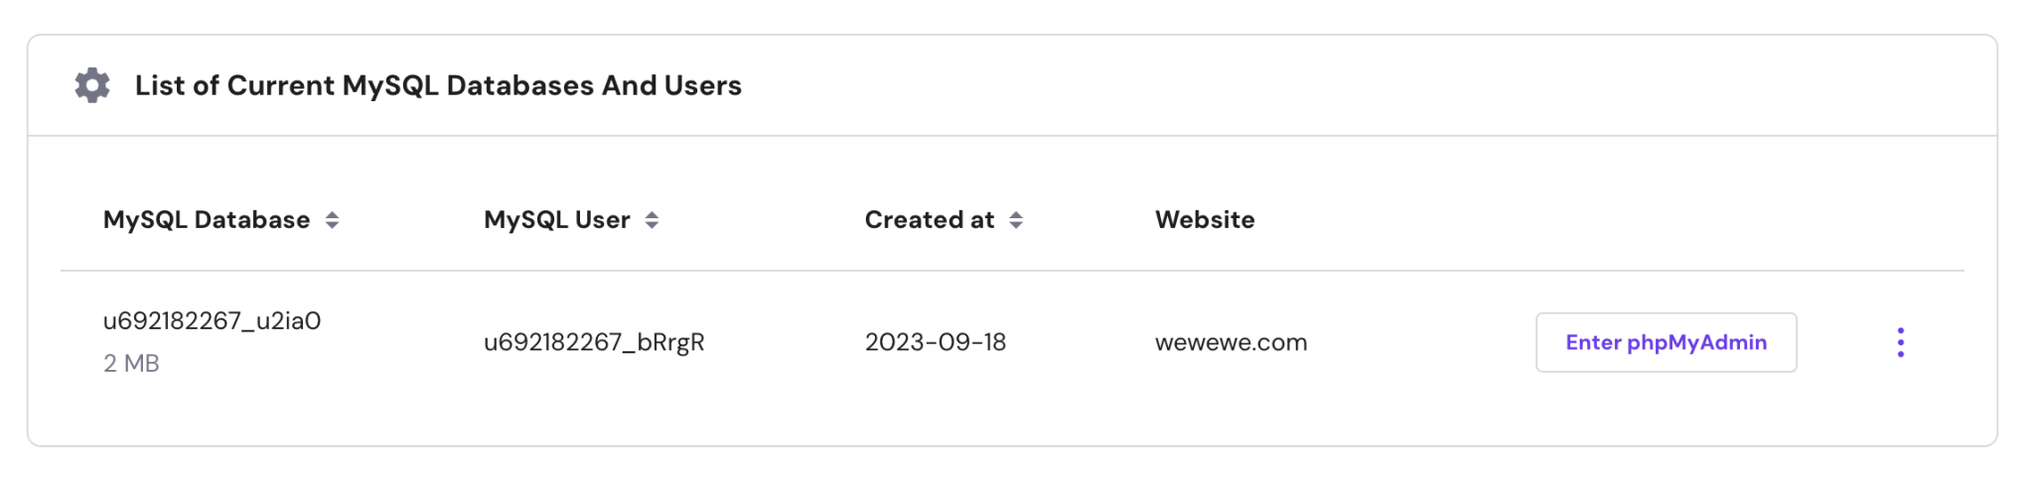This screenshot has width=2034, height=479.
Task: Click the 2 MB database size text
Action: click(x=131, y=363)
